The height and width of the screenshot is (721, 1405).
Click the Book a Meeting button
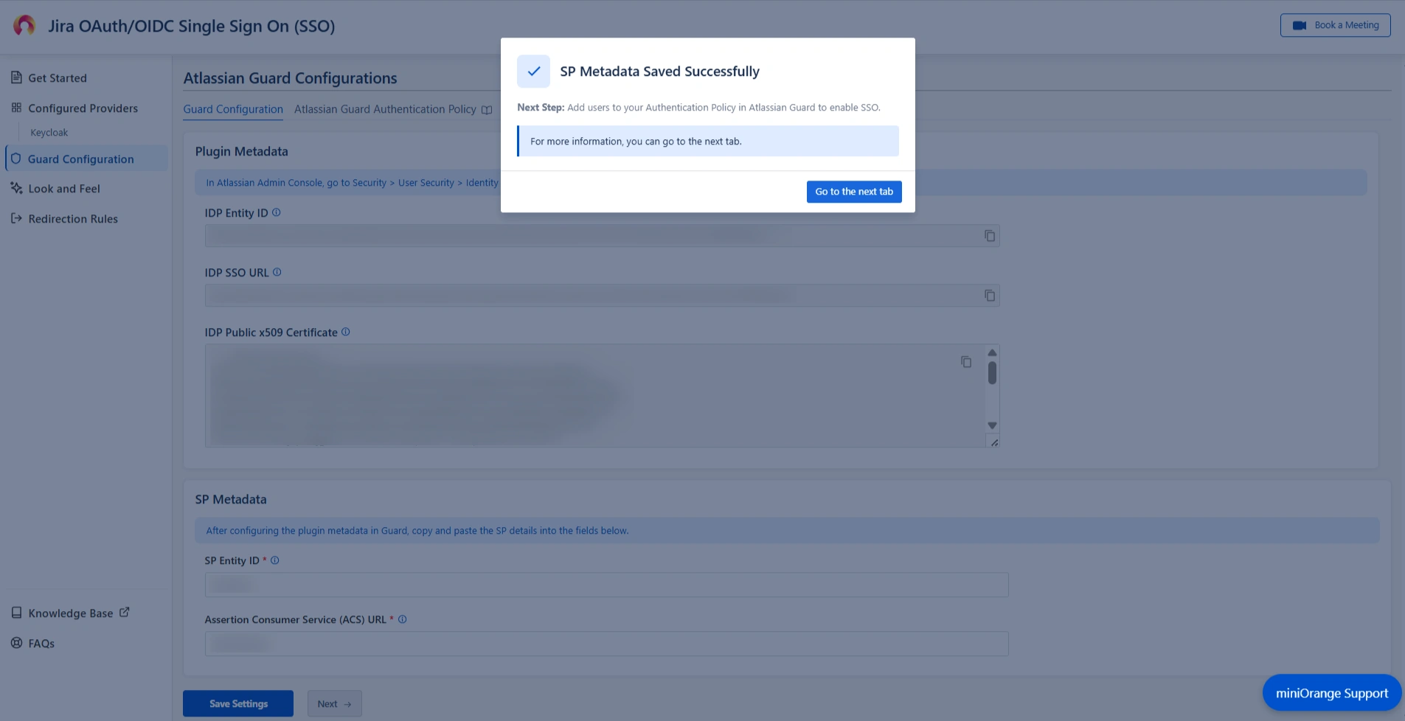1336,25
